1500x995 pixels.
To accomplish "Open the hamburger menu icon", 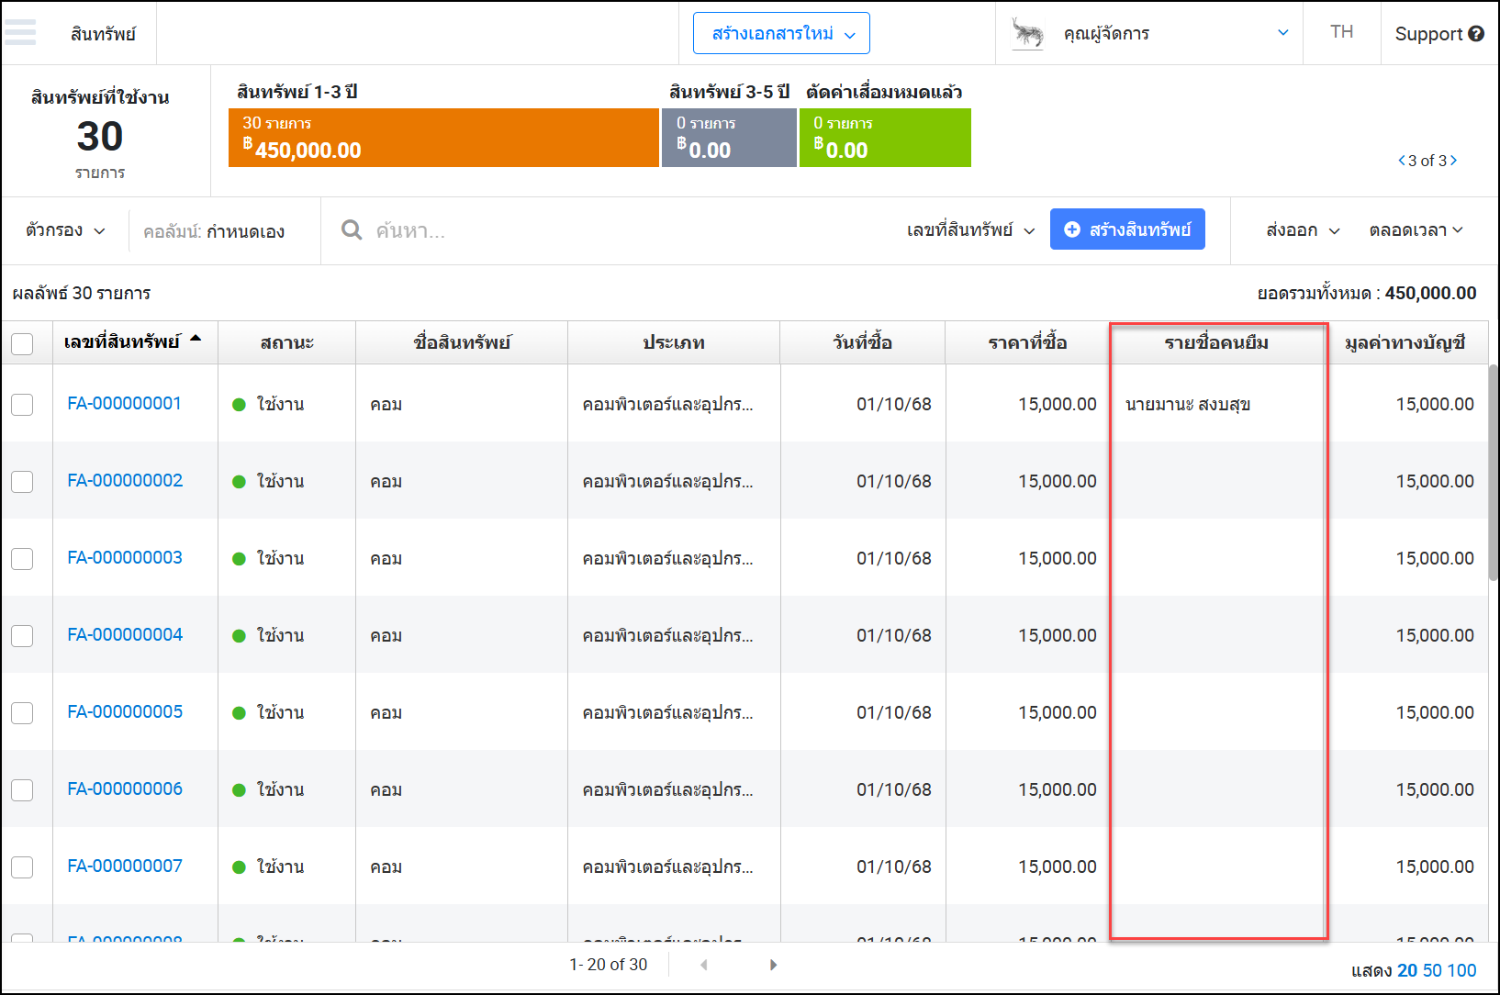I will (20, 33).
